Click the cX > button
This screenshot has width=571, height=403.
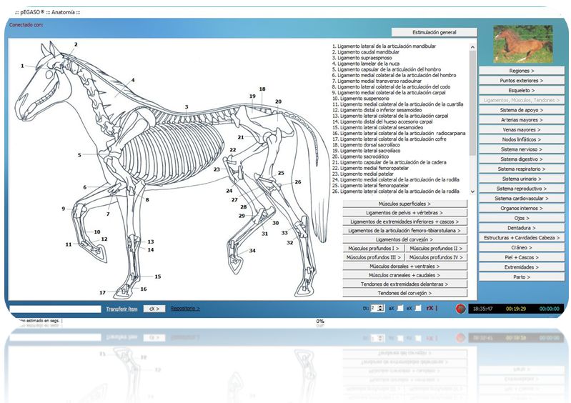(x=154, y=309)
